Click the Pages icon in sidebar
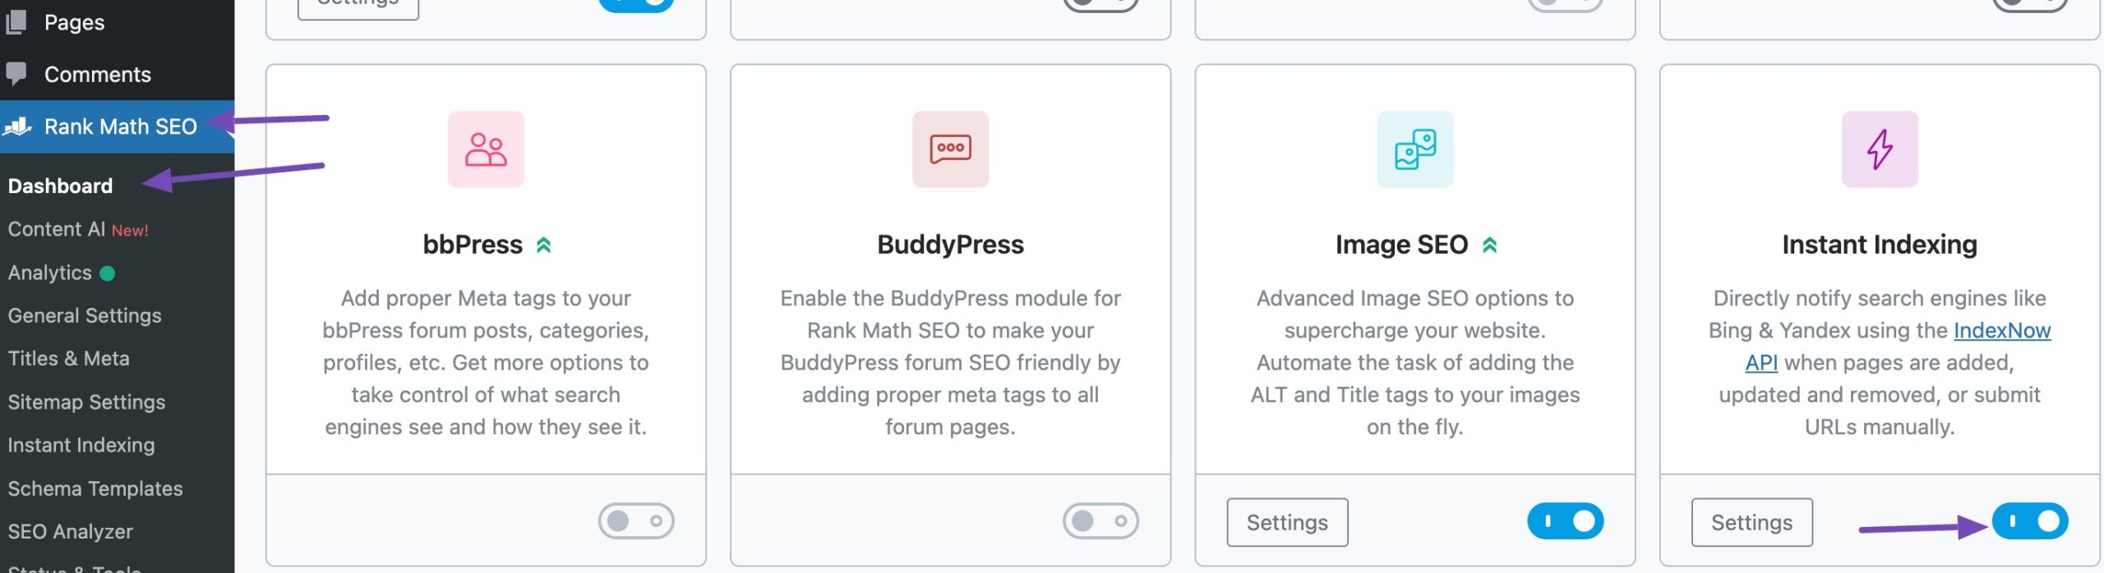 click(x=16, y=22)
